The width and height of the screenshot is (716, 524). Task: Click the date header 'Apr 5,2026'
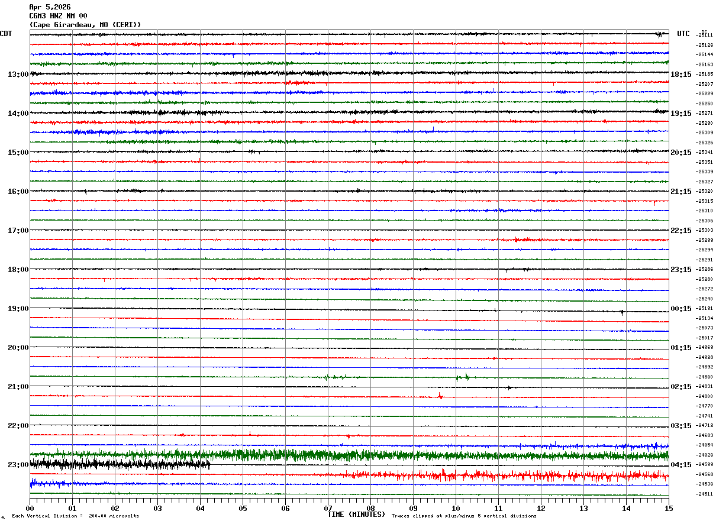50,7
